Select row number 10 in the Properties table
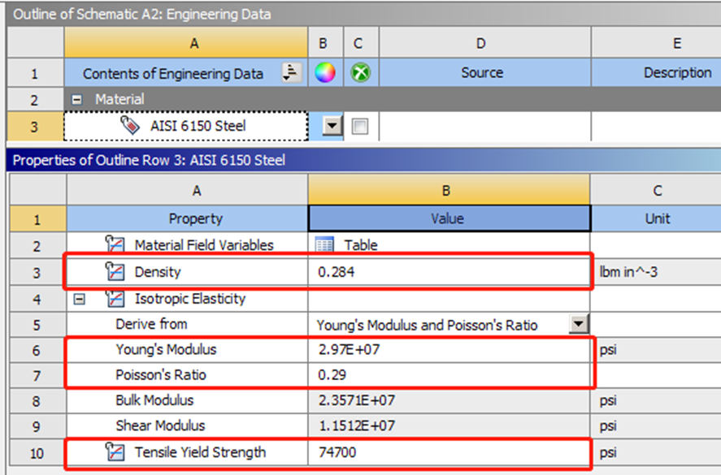 pyautogui.click(x=37, y=453)
